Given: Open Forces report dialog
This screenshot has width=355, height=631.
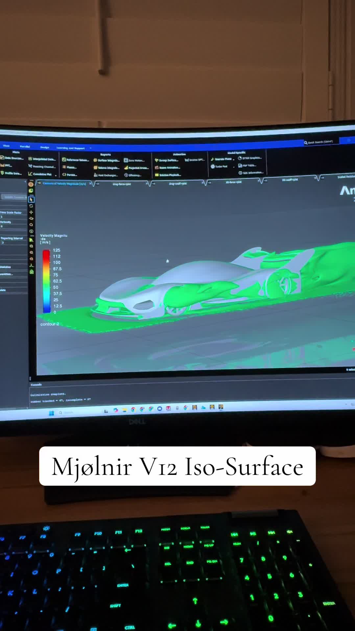Looking at the screenshot, I should tap(70, 175).
